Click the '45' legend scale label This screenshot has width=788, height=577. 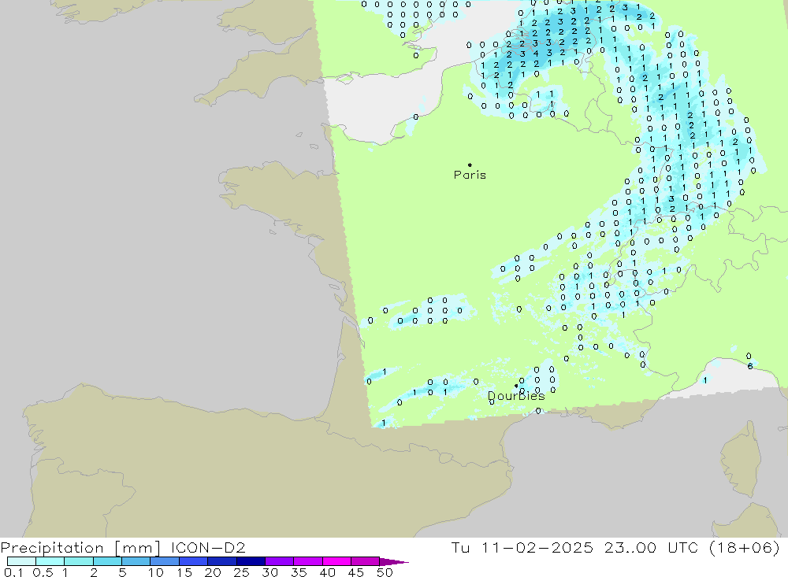tap(356, 572)
